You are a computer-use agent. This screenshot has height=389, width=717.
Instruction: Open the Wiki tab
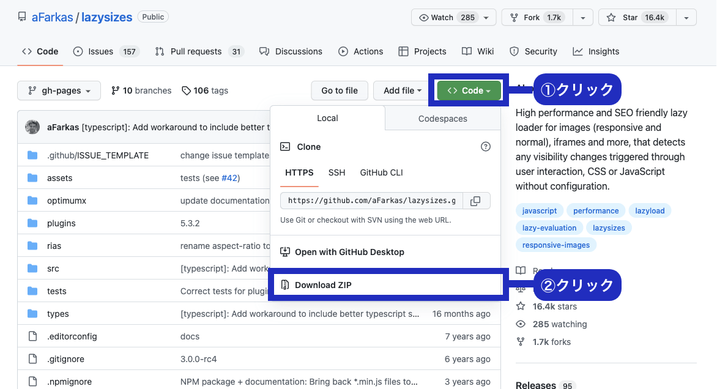point(478,51)
